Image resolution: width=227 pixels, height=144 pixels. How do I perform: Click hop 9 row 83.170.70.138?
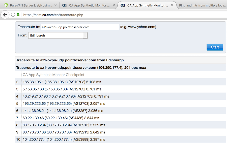(x=121, y=132)
